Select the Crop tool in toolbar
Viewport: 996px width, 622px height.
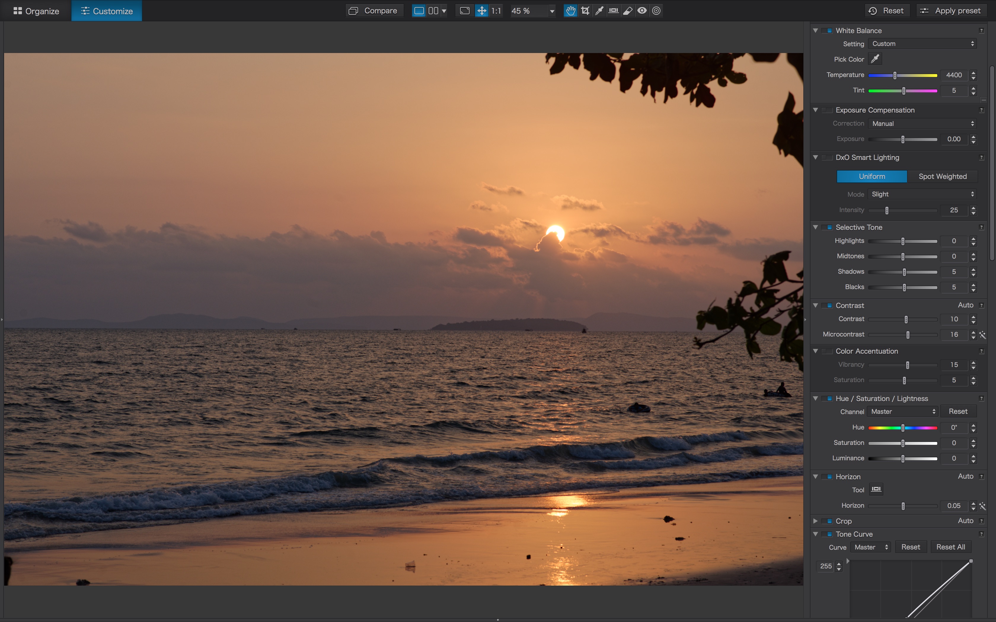(x=585, y=11)
